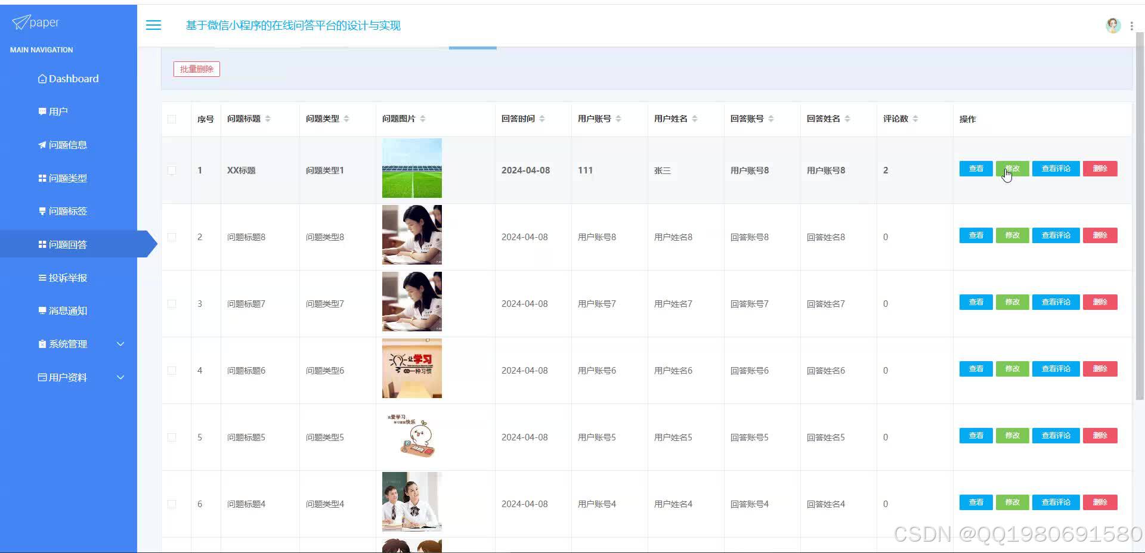Viewport: 1145px width, 553px height.
Task: Open the vertical dots menu beside avatar
Action: coord(1131,26)
